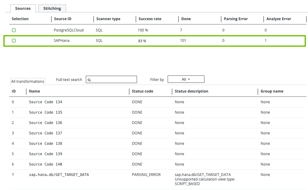Click the Status code column header
The image size is (308, 190).
pyautogui.click(x=142, y=91)
